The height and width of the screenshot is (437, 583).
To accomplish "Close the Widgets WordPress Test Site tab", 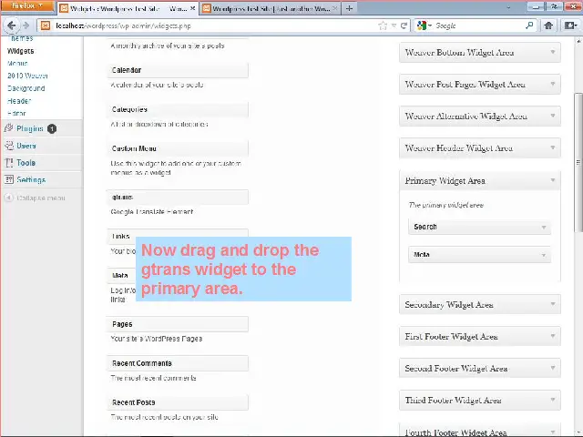I will (x=192, y=8).
